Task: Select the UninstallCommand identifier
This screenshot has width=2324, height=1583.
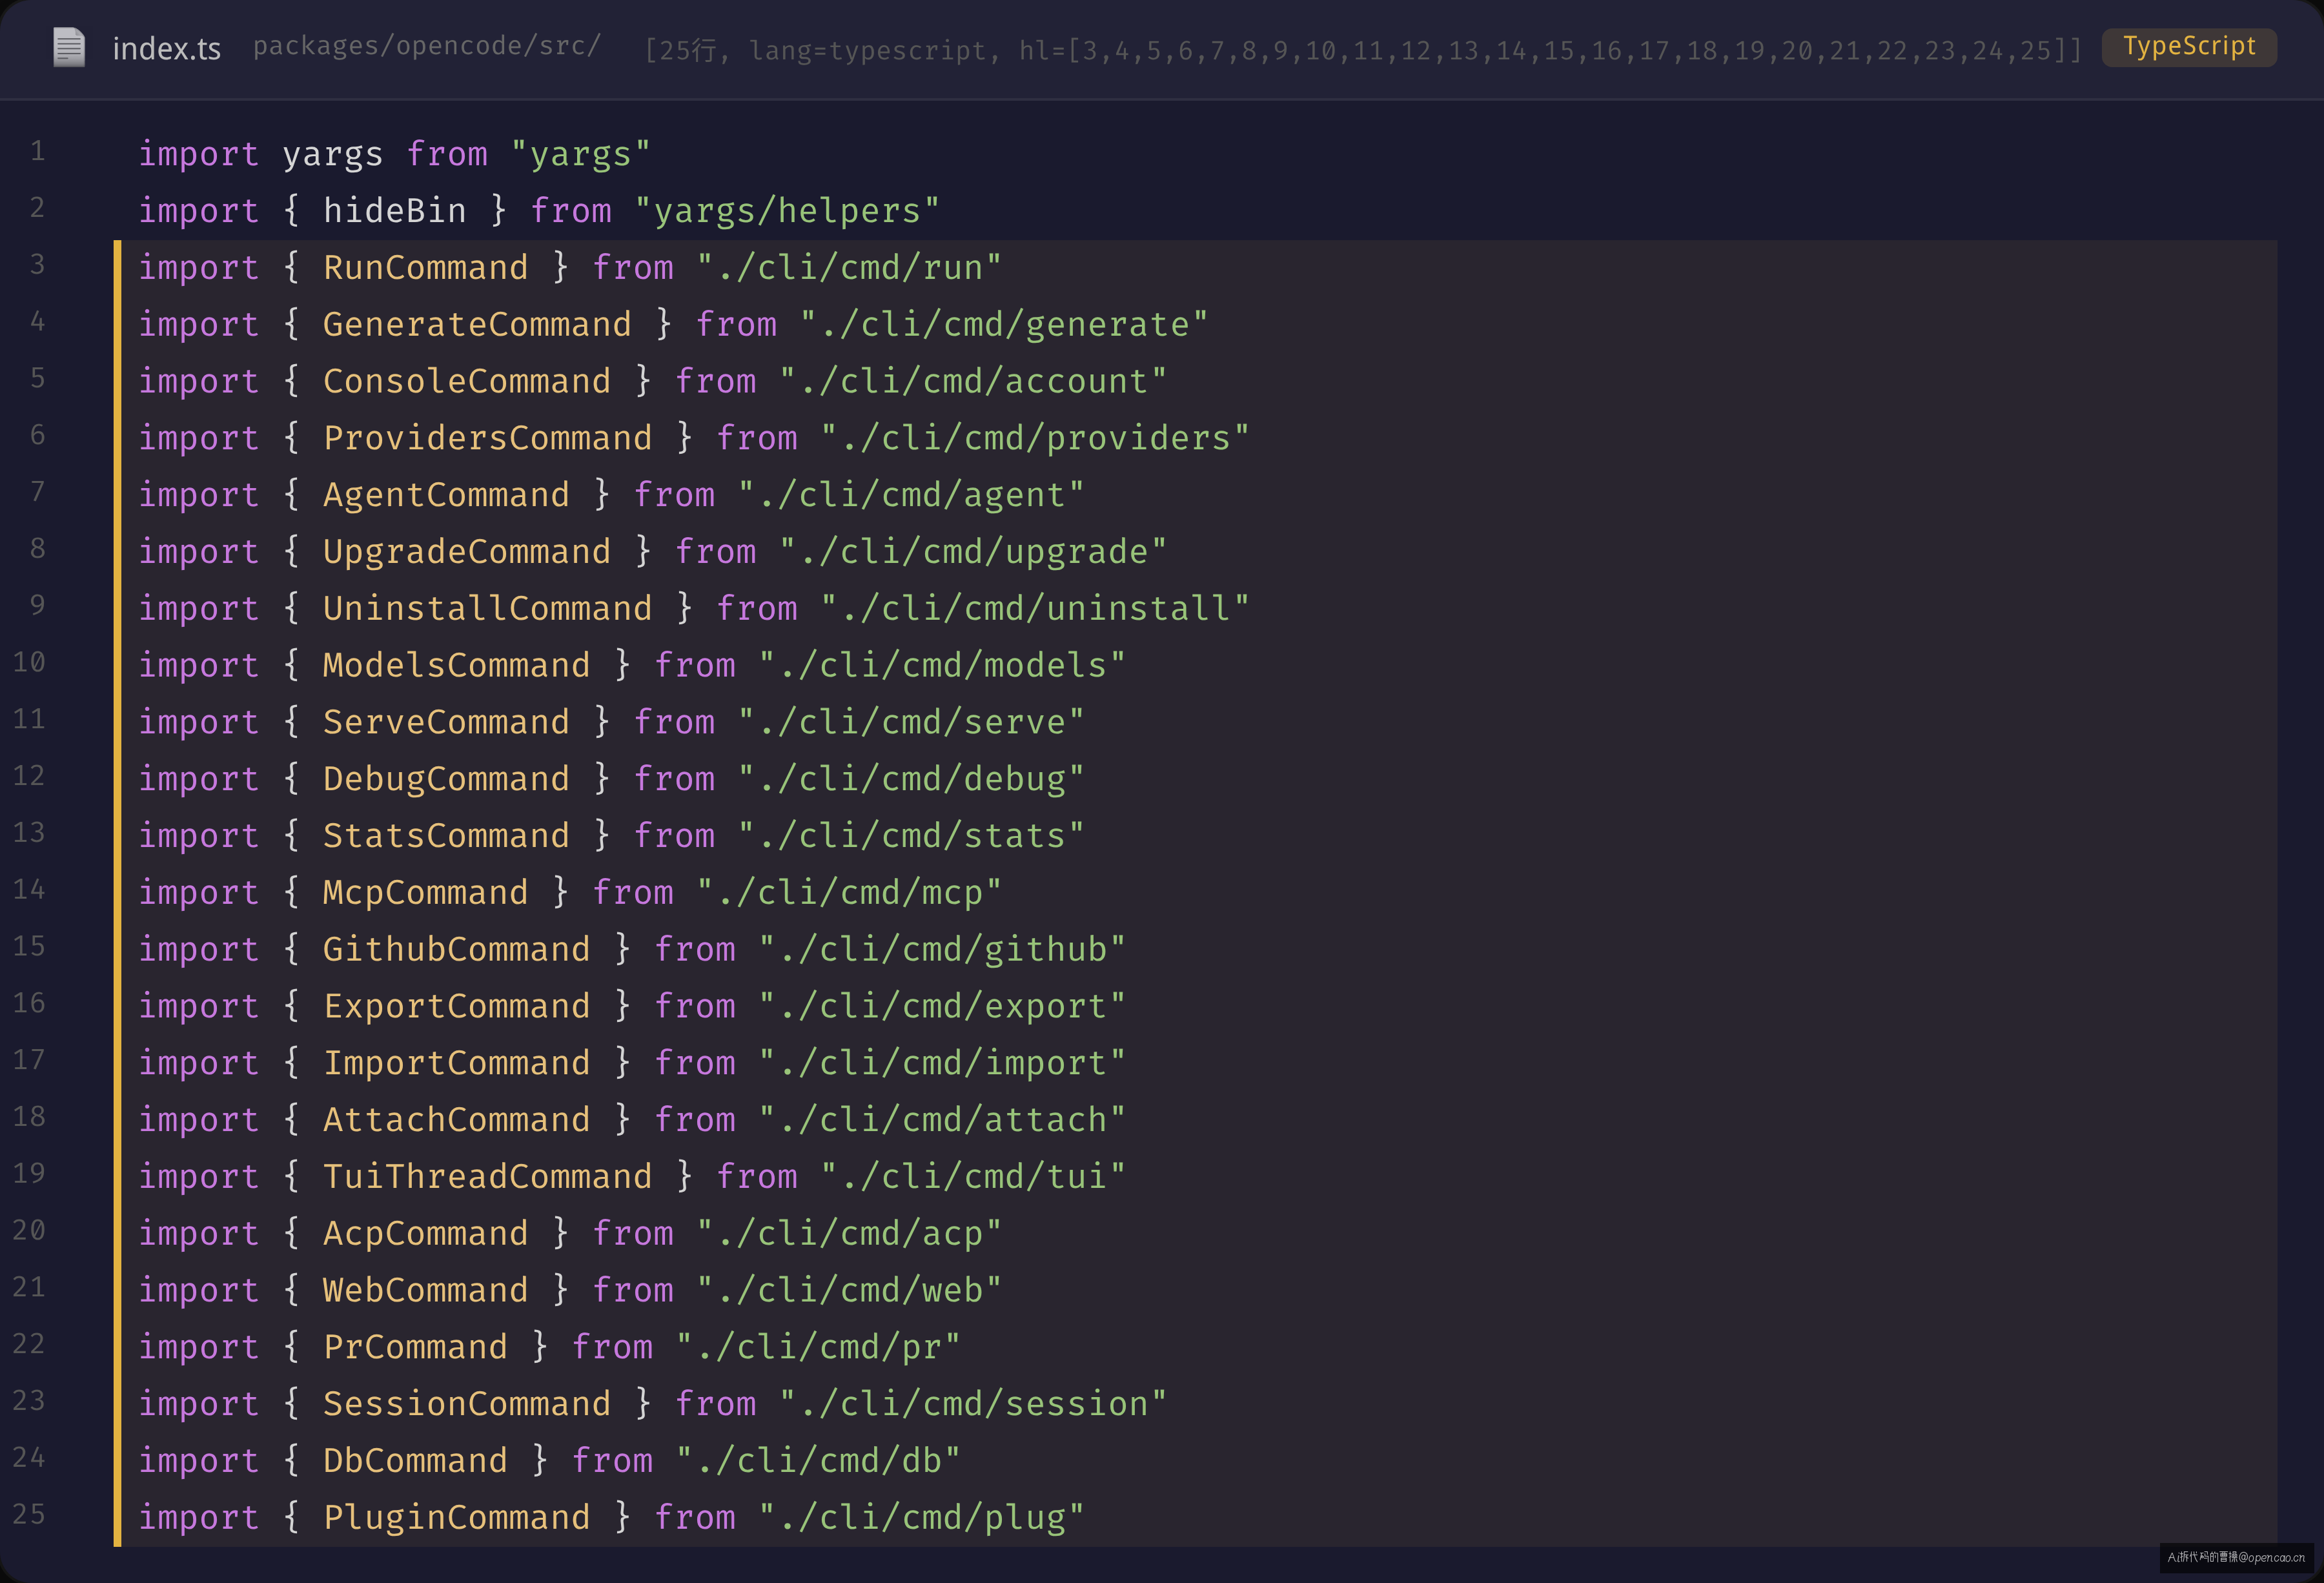Action: click(x=487, y=609)
